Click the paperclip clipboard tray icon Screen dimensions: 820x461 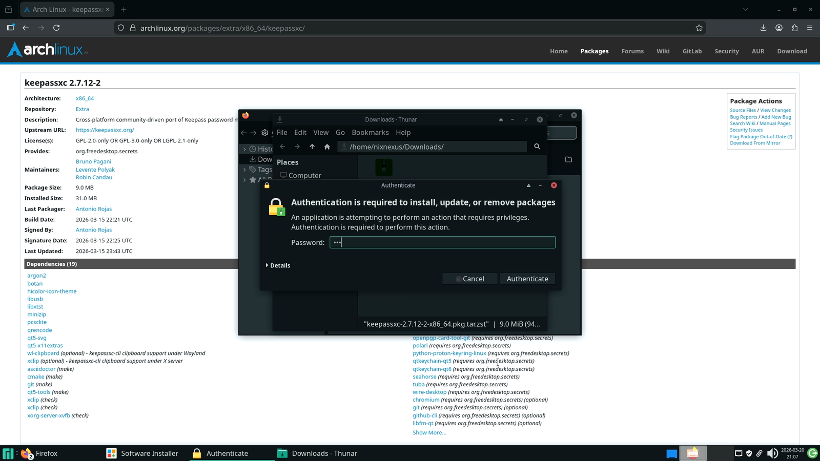coord(760,453)
